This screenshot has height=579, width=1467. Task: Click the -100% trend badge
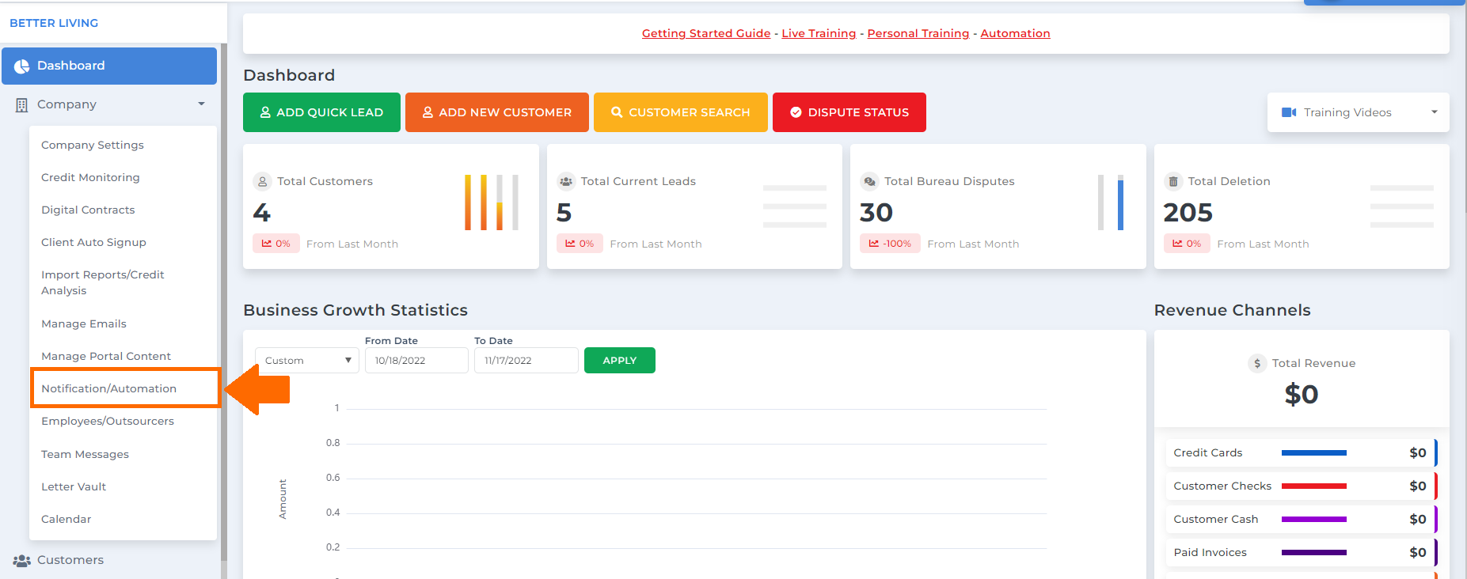[x=890, y=244]
